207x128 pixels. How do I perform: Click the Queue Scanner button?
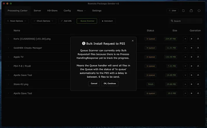tap(87, 21)
